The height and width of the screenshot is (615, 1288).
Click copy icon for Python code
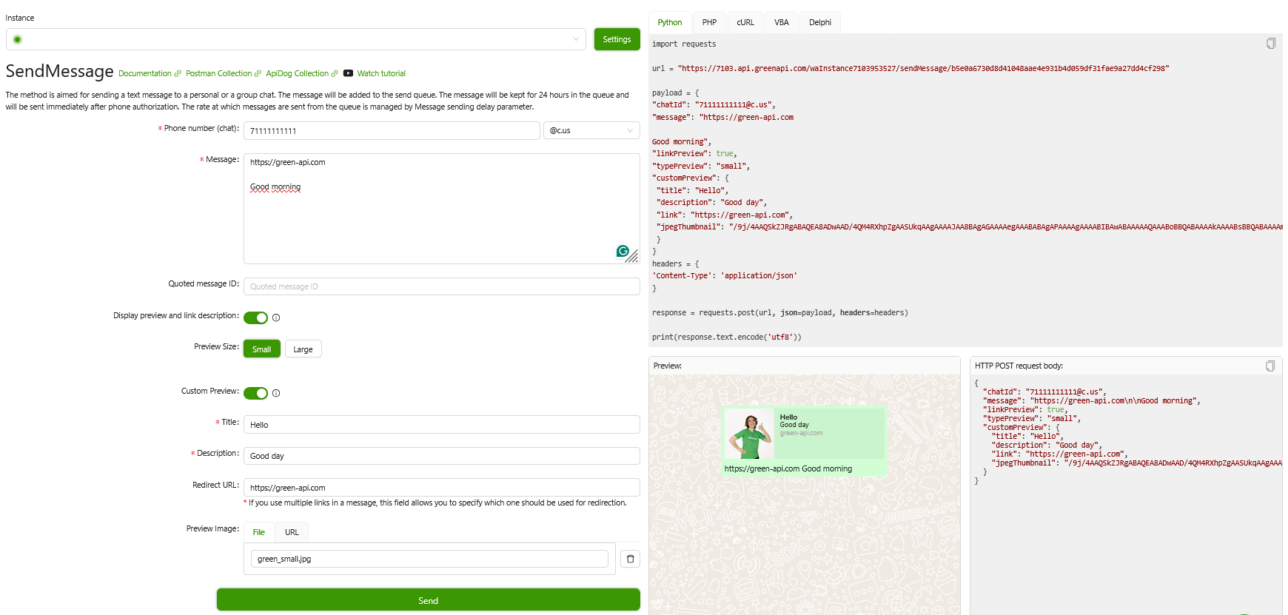pos(1270,44)
